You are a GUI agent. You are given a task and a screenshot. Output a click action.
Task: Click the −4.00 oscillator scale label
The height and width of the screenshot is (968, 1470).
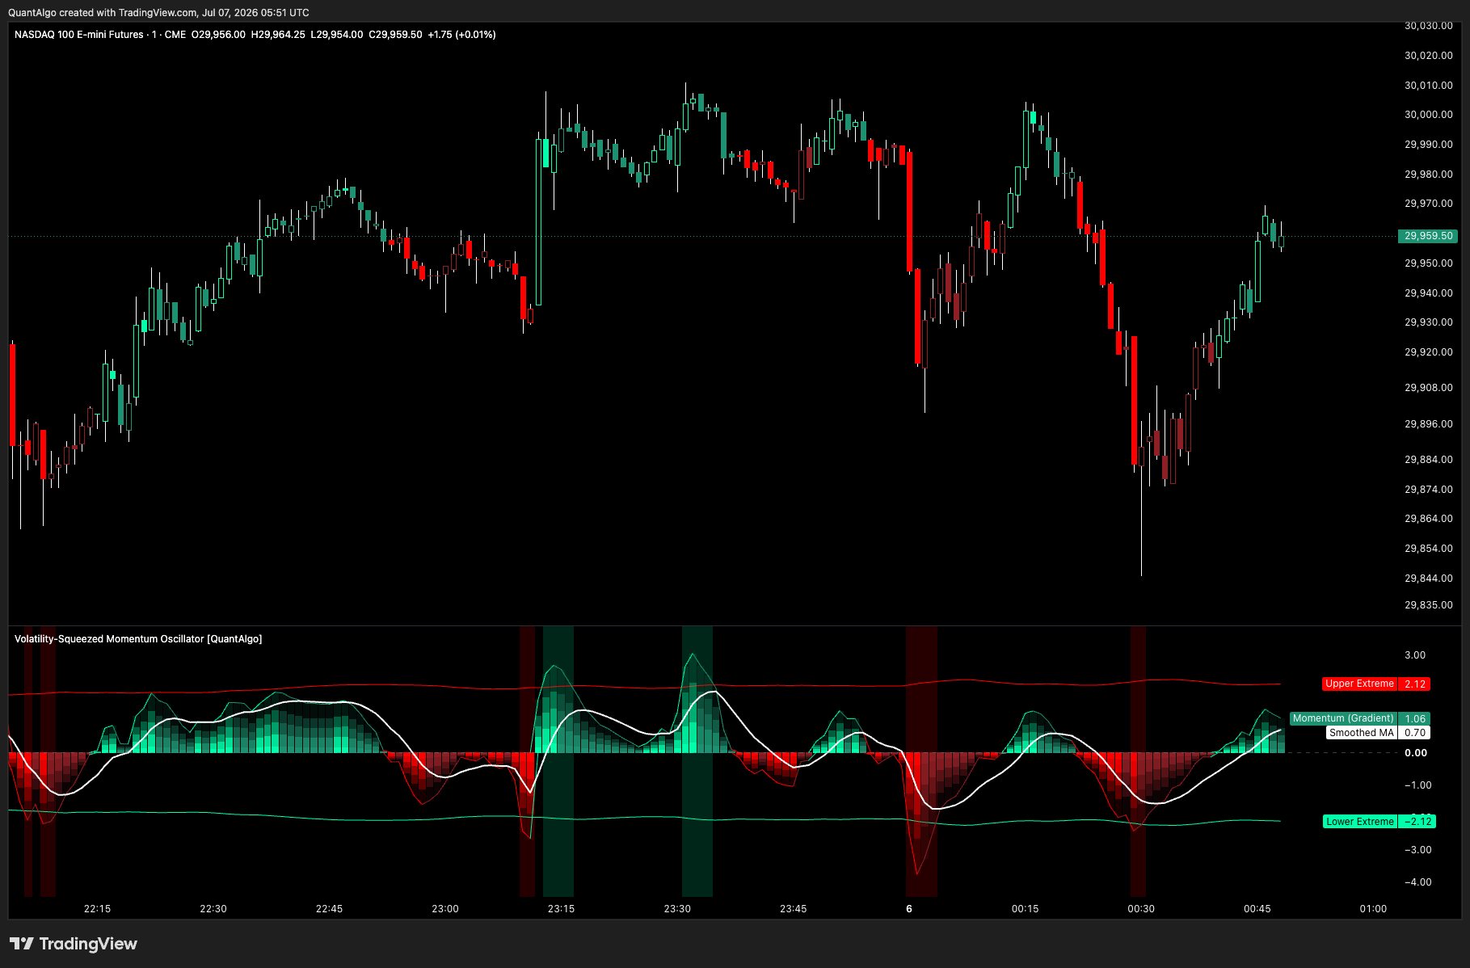tap(1417, 882)
